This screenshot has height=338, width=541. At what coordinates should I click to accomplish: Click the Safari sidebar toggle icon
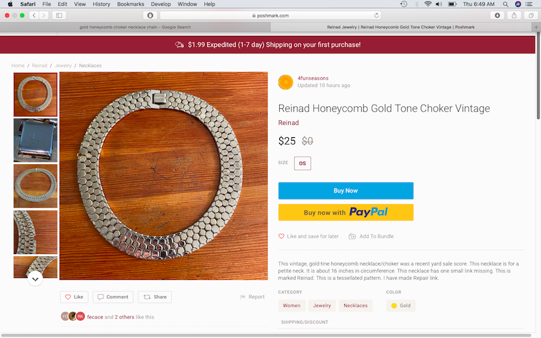click(x=59, y=15)
